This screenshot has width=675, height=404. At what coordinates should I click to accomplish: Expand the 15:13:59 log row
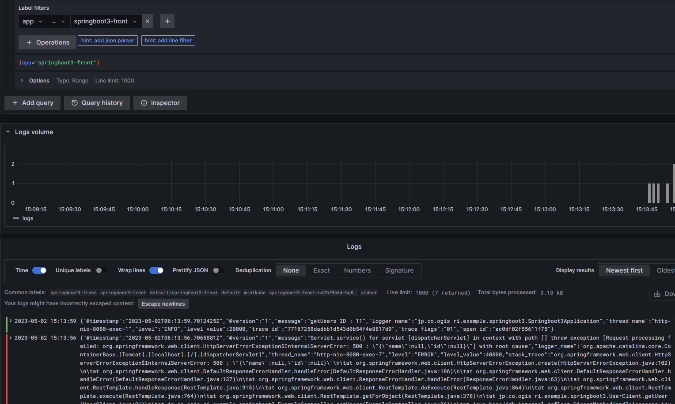click(x=11, y=321)
